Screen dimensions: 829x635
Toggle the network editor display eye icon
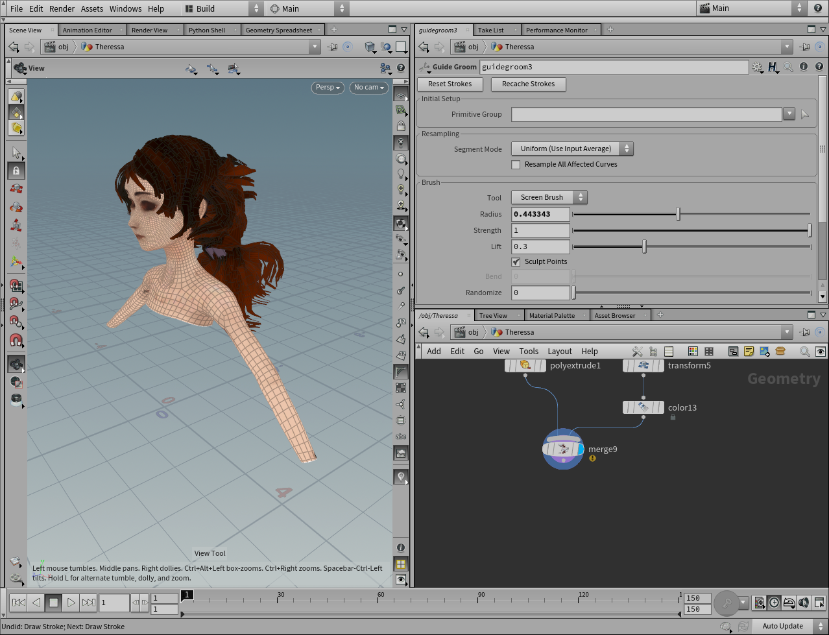[821, 352]
